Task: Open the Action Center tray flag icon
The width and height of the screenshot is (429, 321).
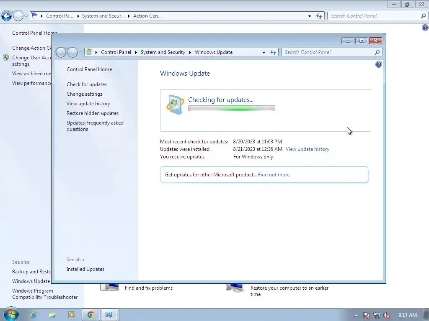Action: tap(366, 315)
